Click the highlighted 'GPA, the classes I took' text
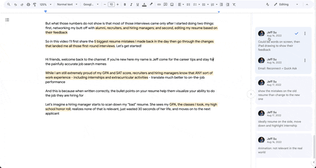This screenshot has width=316, height=168. [186, 104]
